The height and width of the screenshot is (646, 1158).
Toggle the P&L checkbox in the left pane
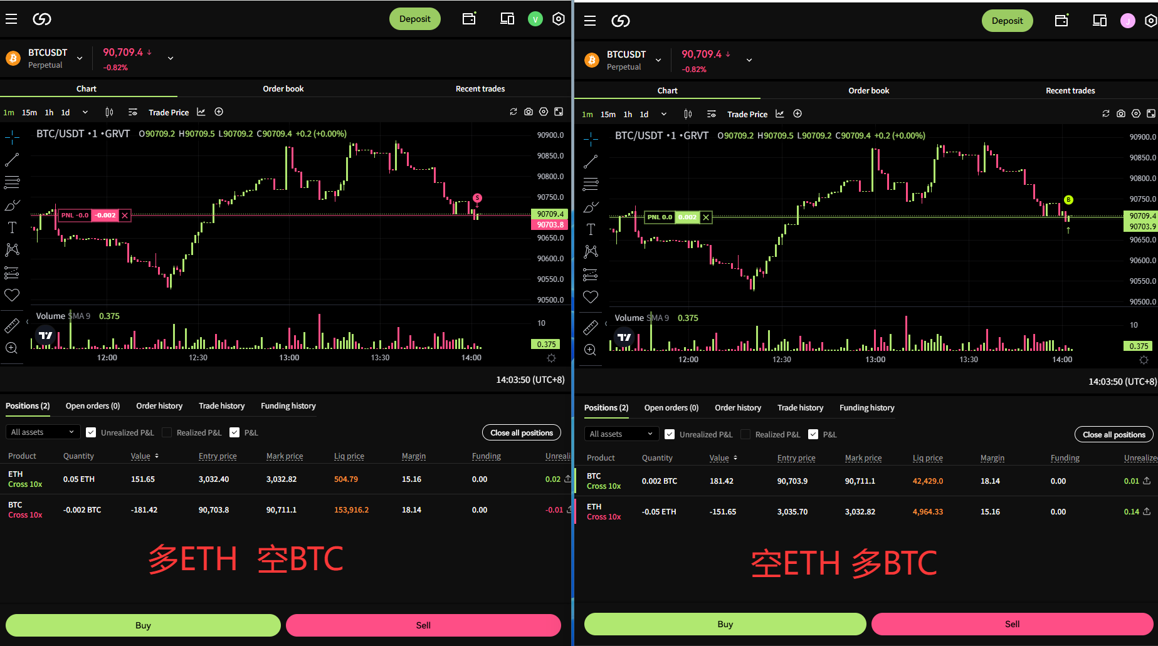tap(234, 432)
